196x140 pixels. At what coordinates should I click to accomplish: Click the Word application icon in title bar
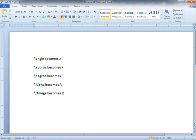pos(2,2)
